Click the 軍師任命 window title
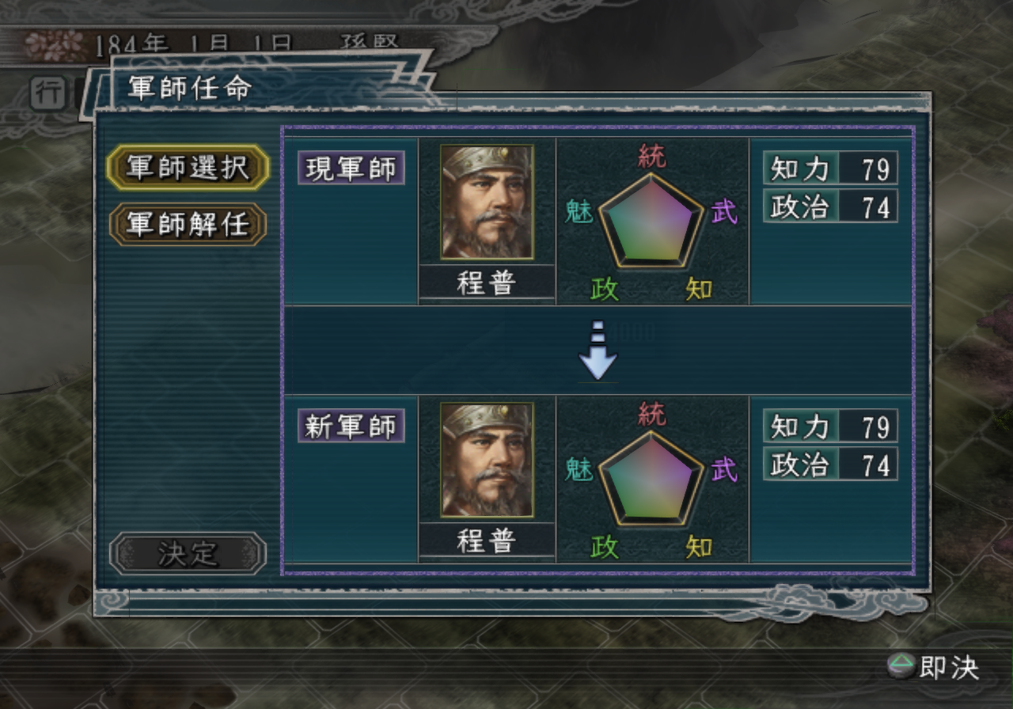This screenshot has width=1013, height=709. tap(189, 88)
